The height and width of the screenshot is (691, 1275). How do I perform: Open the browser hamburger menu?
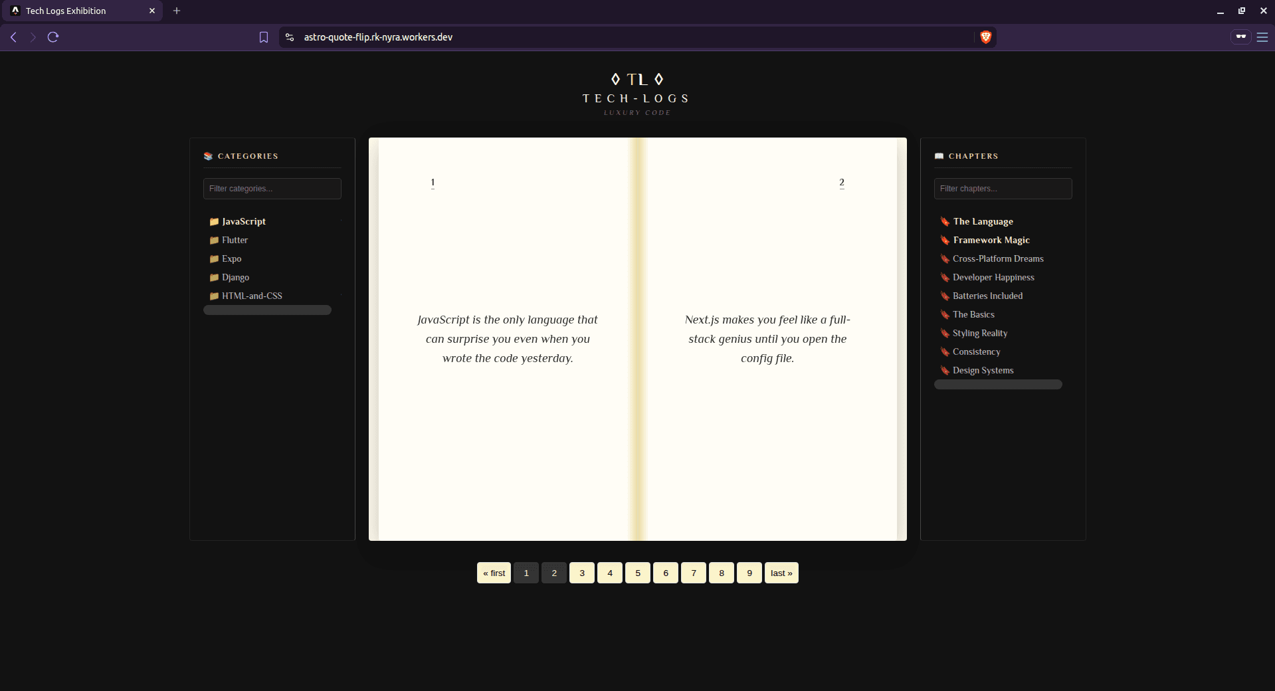[1262, 37]
